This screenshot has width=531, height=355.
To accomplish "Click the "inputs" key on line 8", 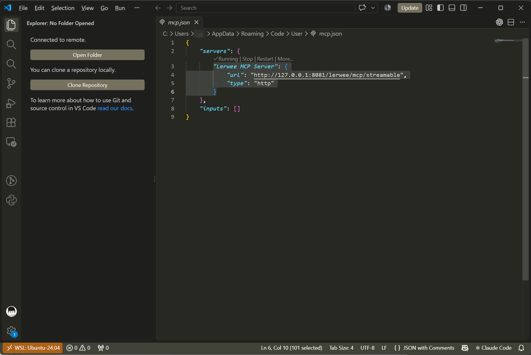I will tap(213, 109).
